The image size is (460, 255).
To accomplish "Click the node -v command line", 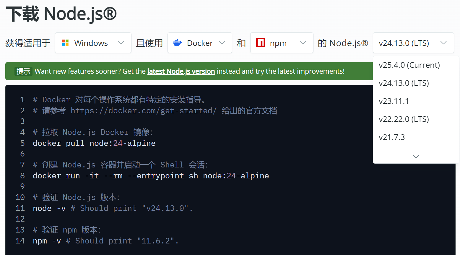I will [113, 208].
